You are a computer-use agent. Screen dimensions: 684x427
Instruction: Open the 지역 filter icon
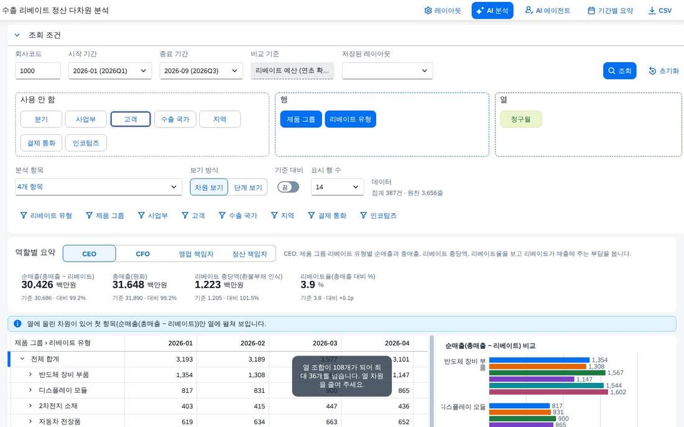[274, 215]
